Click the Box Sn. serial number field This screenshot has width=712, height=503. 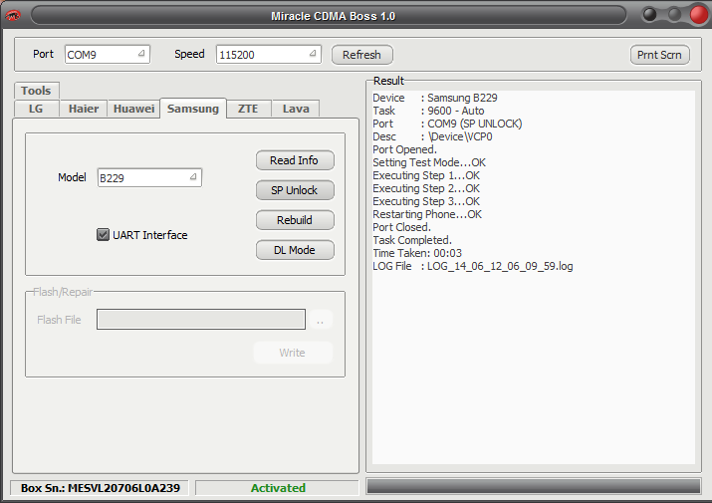[x=100, y=488]
